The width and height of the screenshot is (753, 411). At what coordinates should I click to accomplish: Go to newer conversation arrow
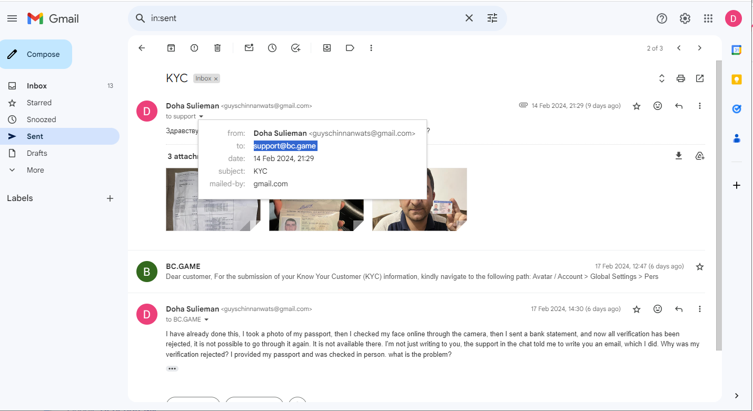click(x=679, y=48)
